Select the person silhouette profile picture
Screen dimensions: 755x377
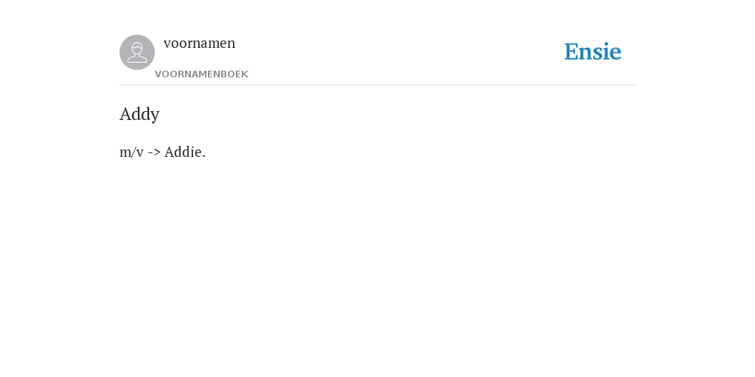tap(137, 52)
